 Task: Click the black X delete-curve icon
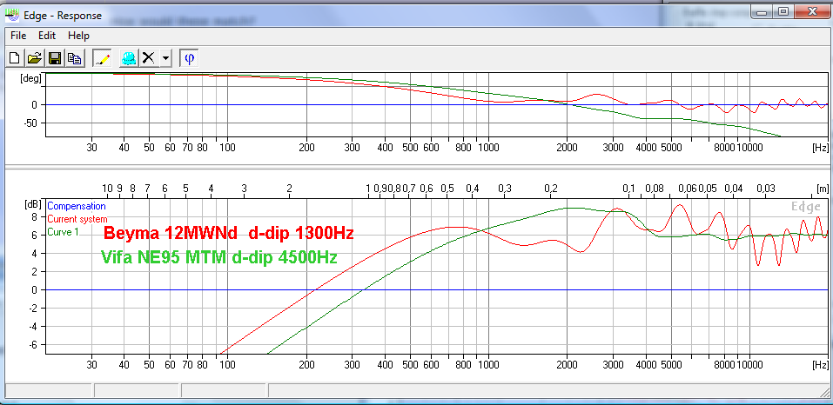point(150,57)
